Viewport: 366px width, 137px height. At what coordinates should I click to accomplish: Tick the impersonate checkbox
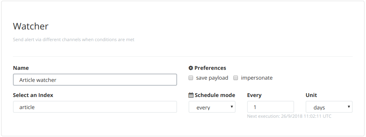pos(236,78)
